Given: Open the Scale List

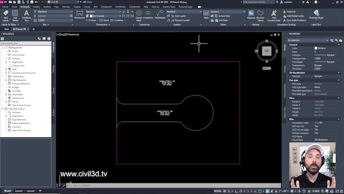Looking at the screenshot, I should coord(289,12).
